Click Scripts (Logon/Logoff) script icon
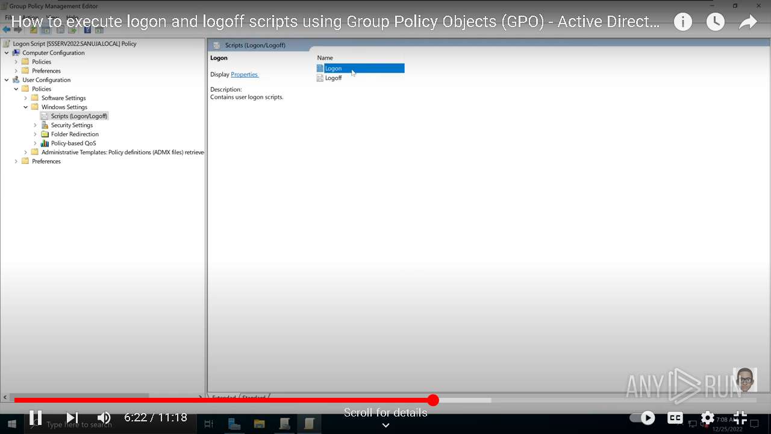Viewport: 771px width, 434px height. coord(45,116)
